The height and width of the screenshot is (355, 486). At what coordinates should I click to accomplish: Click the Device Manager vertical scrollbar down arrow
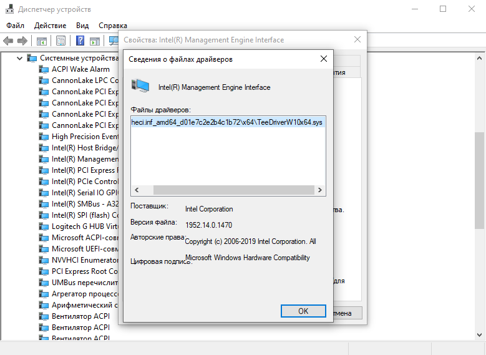click(479, 335)
